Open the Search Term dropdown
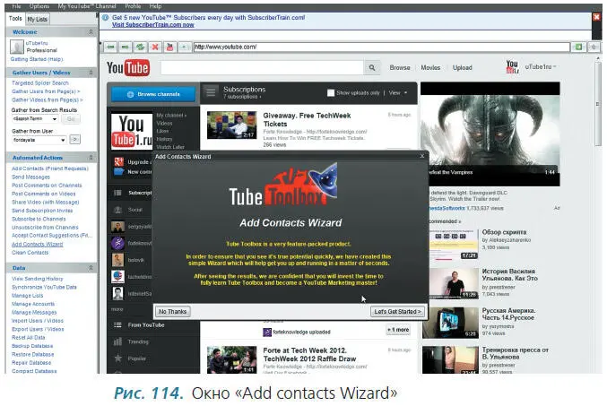 (55, 119)
